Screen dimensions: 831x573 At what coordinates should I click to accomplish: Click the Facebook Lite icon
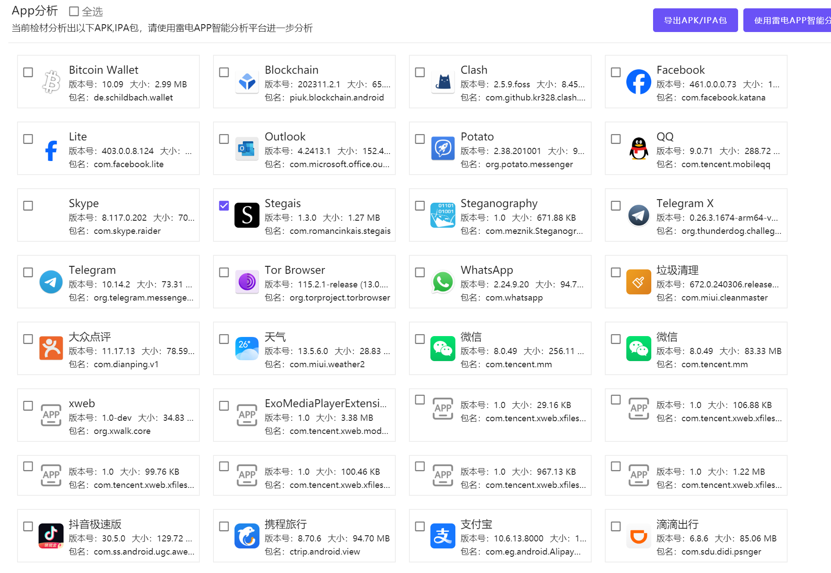[51, 150]
